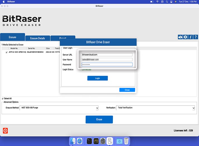
Task: Click the red power icon at bottom left
Action: [5, 130]
